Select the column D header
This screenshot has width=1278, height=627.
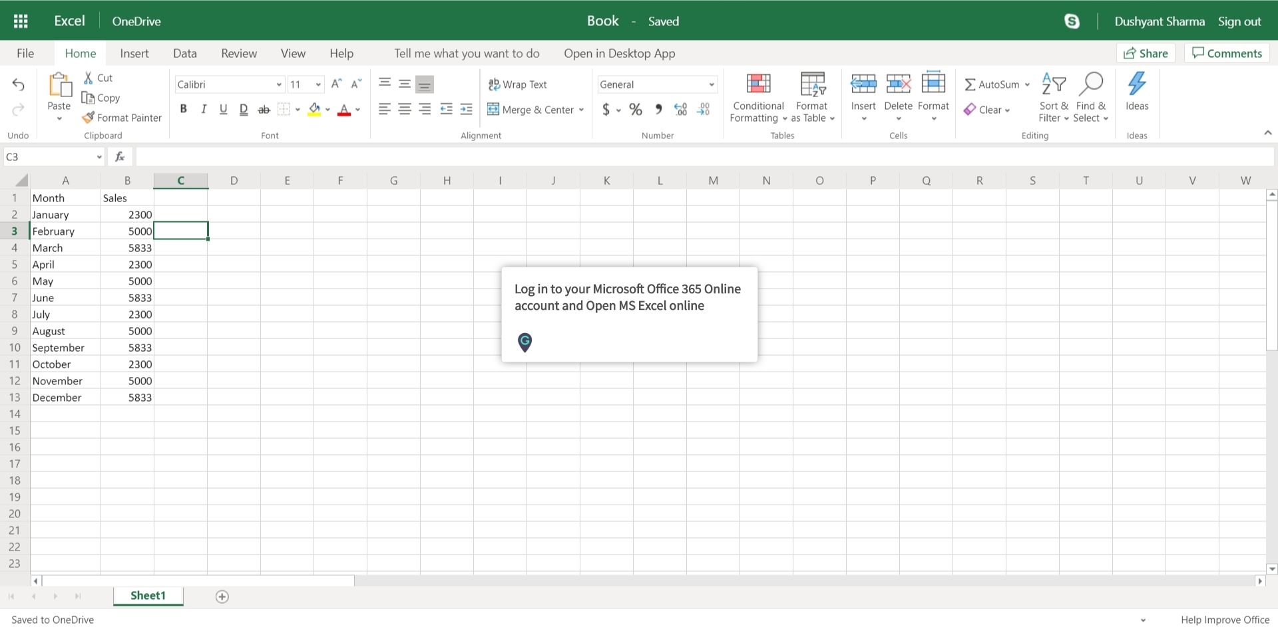[x=234, y=180]
